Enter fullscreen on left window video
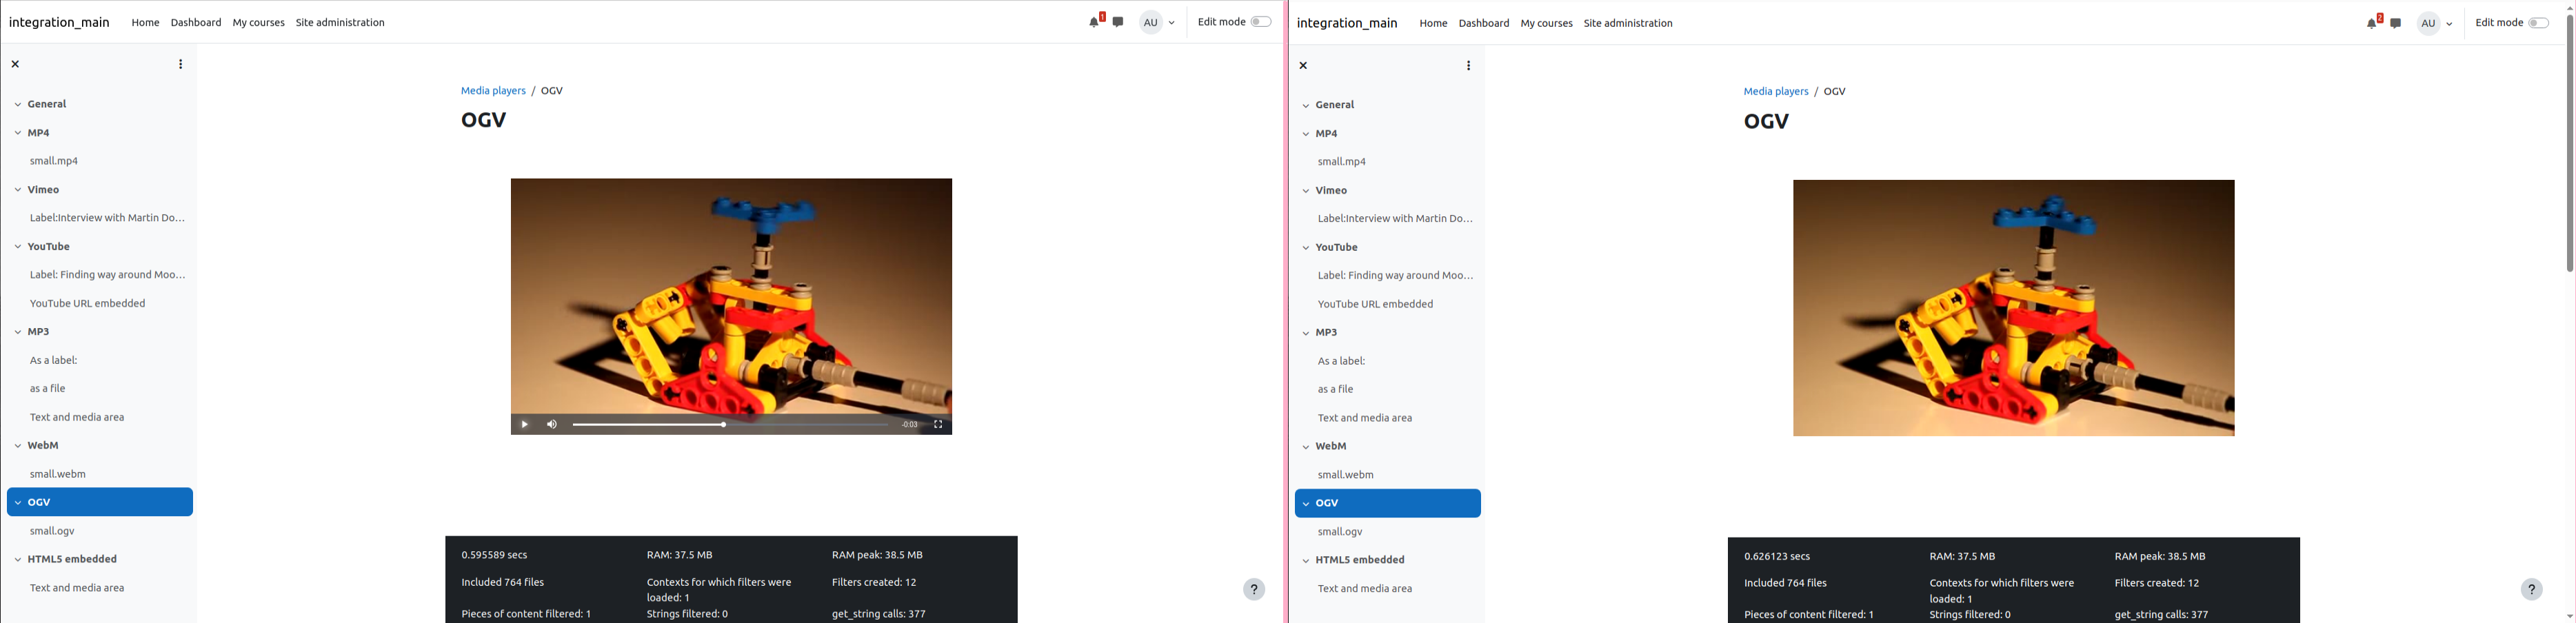Image resolution: width=2576 pixels, height=623 pixels. [x=938, y=425]
